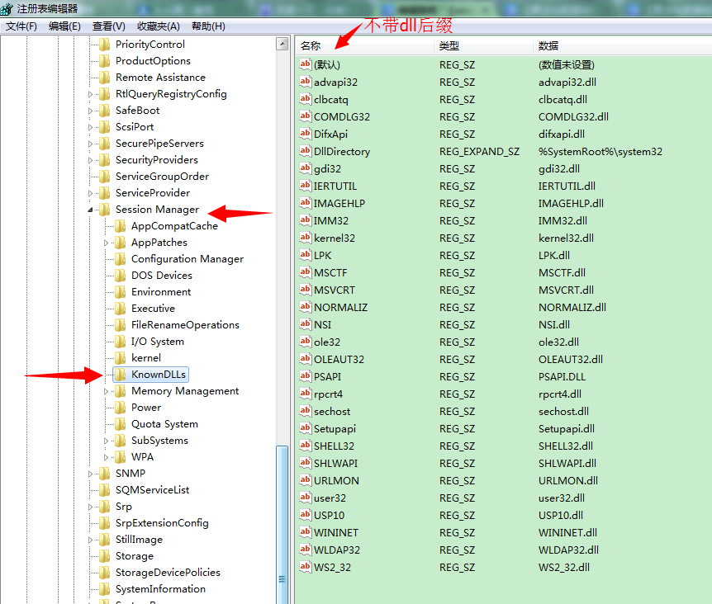
Task: Click the REG_EXPAND_SZ type cell
Action: pos(479,151)
